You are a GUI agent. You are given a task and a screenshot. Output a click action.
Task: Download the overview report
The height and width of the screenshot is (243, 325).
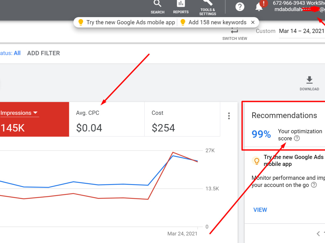(309, 83)
